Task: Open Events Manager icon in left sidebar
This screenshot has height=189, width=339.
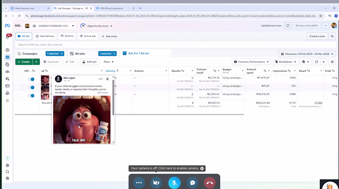Action: point(7,93)
